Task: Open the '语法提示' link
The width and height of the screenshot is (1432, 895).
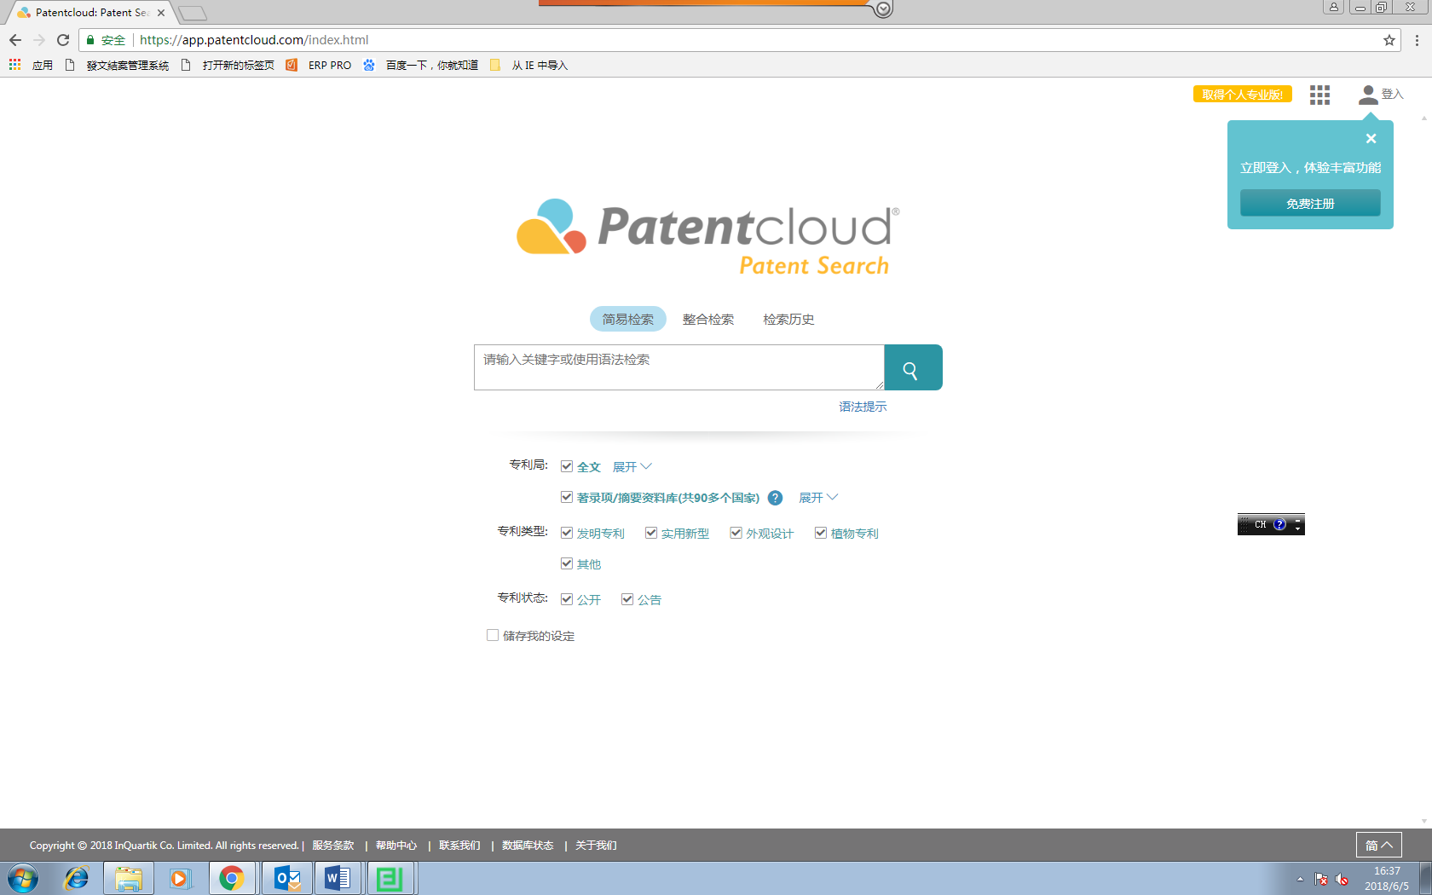Action: tap(863, 407)
